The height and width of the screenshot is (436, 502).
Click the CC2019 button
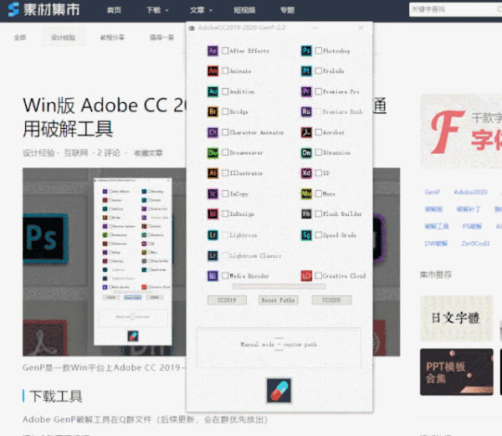tap(227, 300)
